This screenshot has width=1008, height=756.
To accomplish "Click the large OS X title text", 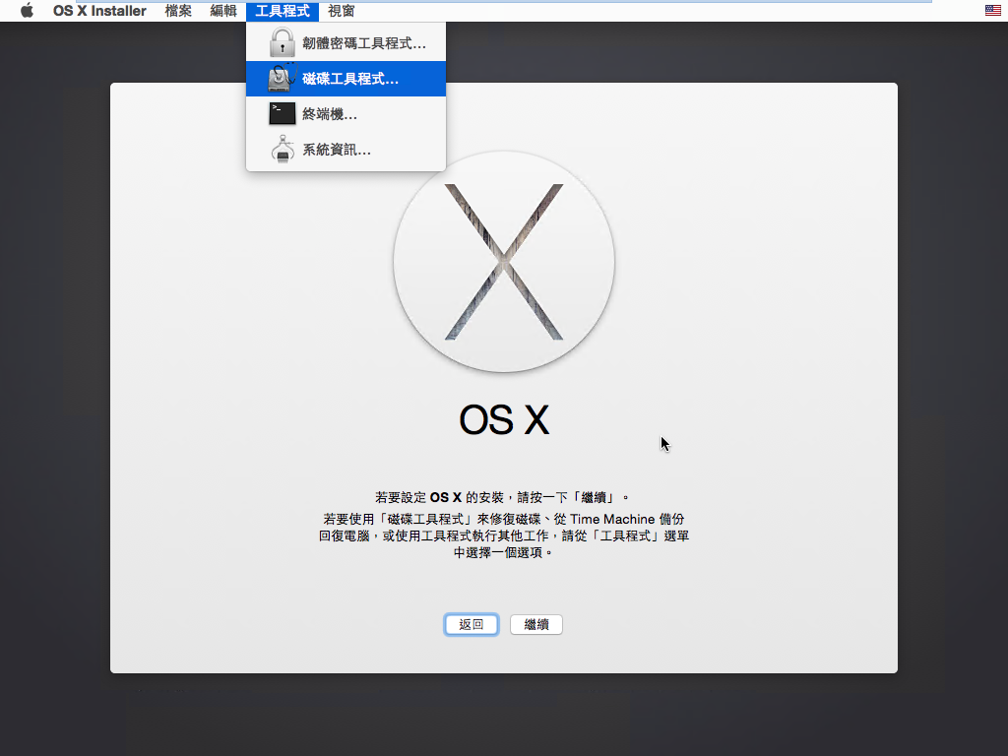I will (504, 419).
